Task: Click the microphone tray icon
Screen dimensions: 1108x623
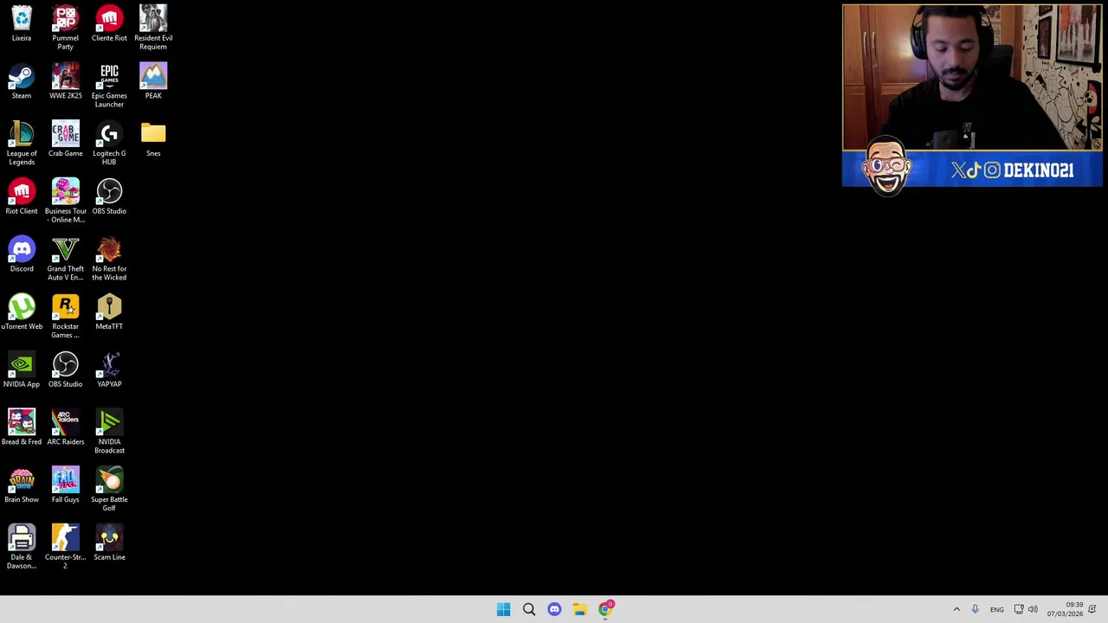Action: tap(975, 609)
